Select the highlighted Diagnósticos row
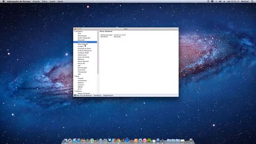The image size is (256, 144). 85,42
